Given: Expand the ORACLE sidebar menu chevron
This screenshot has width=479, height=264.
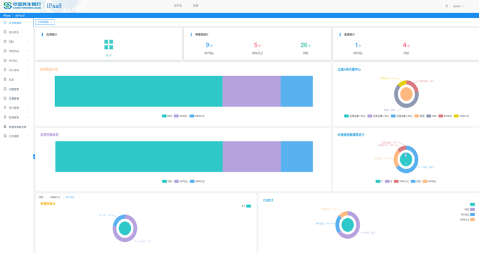Looking at the screenshot, I should click(x=29, y=51).
